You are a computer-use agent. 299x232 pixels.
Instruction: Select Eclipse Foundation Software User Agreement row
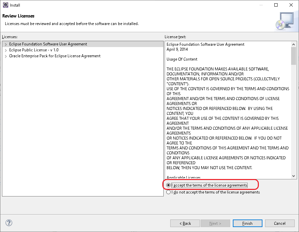point(83,44)
